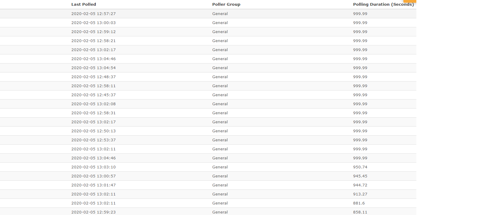Click the 945.45 polling duration value
Viewport: 488px width, 215px height.
360,176
